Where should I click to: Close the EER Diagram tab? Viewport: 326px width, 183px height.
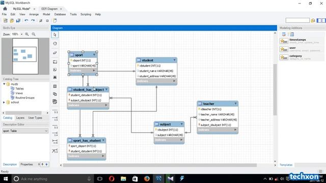[61, 9]
